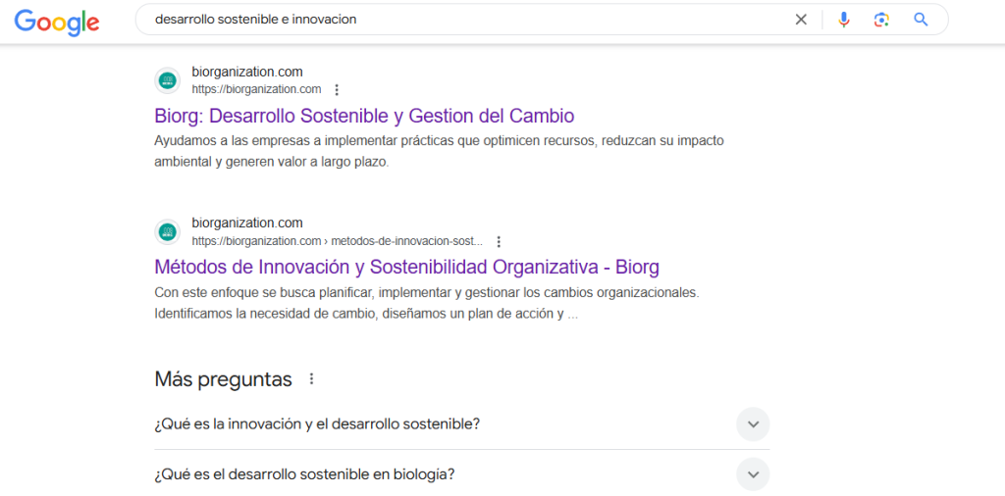Viewport: 1005px width, 496px height.
Task: Click snippet starting 'Ayudamos a las empresas'
Action: tap(439, 152)
